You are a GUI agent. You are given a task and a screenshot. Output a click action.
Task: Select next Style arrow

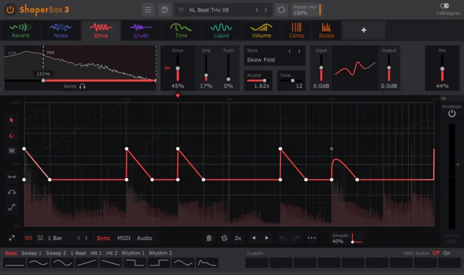pyautogui.click(x=299, y=51)
